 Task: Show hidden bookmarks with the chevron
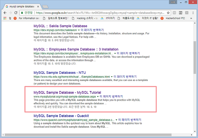pyautogui.click(x=191, y=18)
